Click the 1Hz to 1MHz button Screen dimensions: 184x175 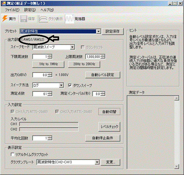pos(48,64)
